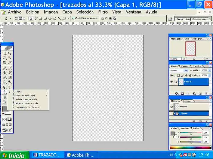Choose Pluma de forma libre

click(25, 96)
